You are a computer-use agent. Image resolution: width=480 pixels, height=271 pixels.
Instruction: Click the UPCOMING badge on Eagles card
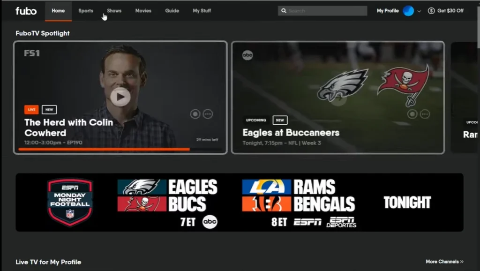coord(256,120)
